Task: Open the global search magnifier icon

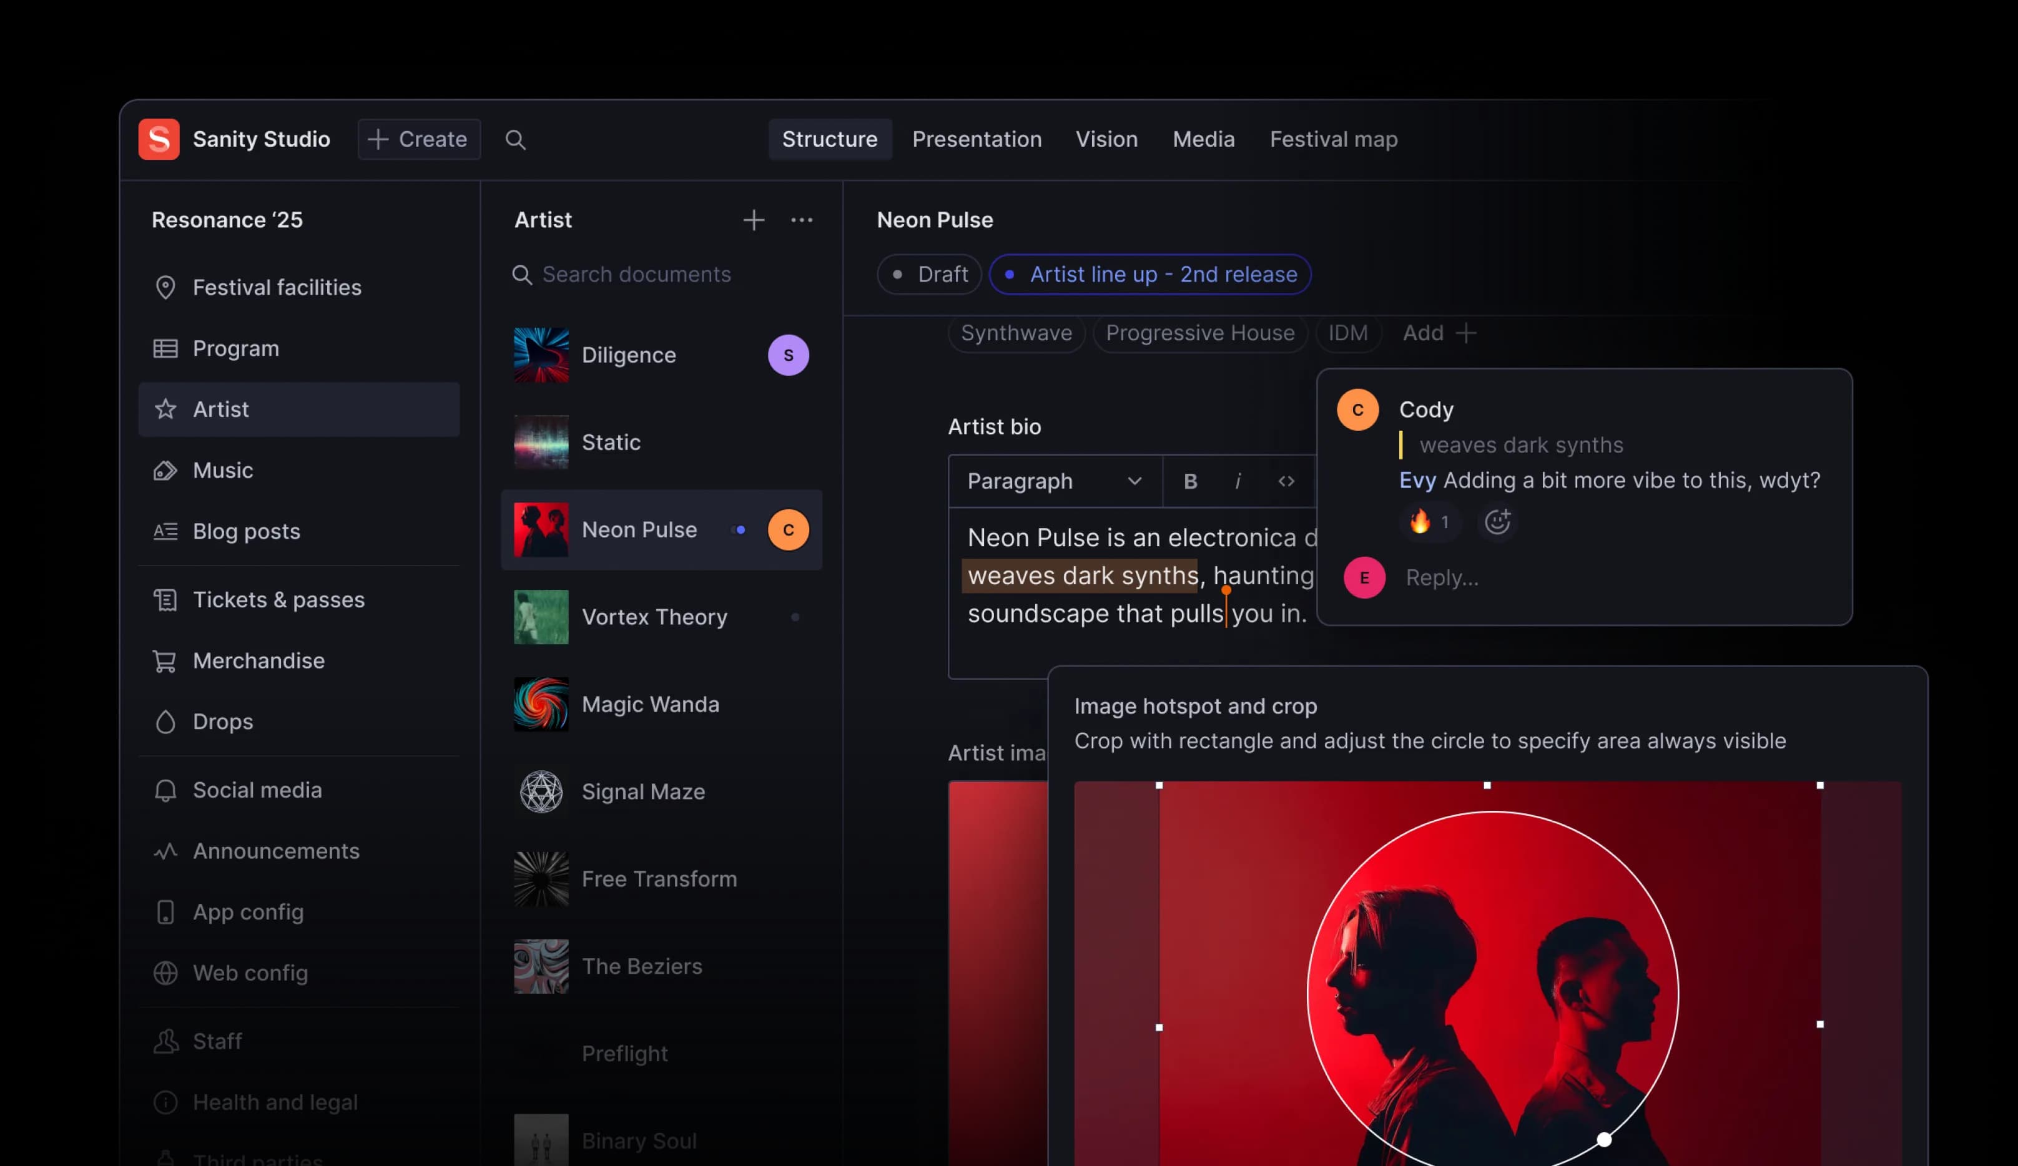Action: tap(516, 139)
